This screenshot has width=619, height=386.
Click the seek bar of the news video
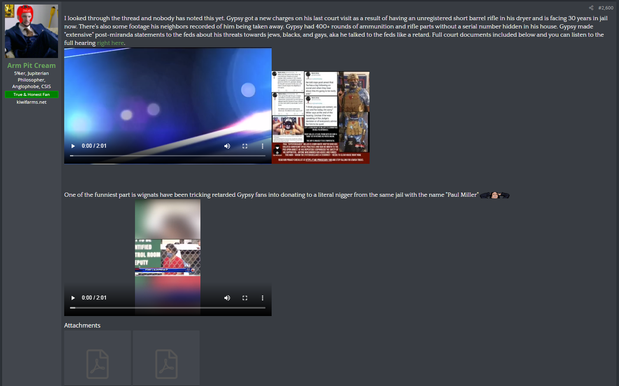[168, 307]
